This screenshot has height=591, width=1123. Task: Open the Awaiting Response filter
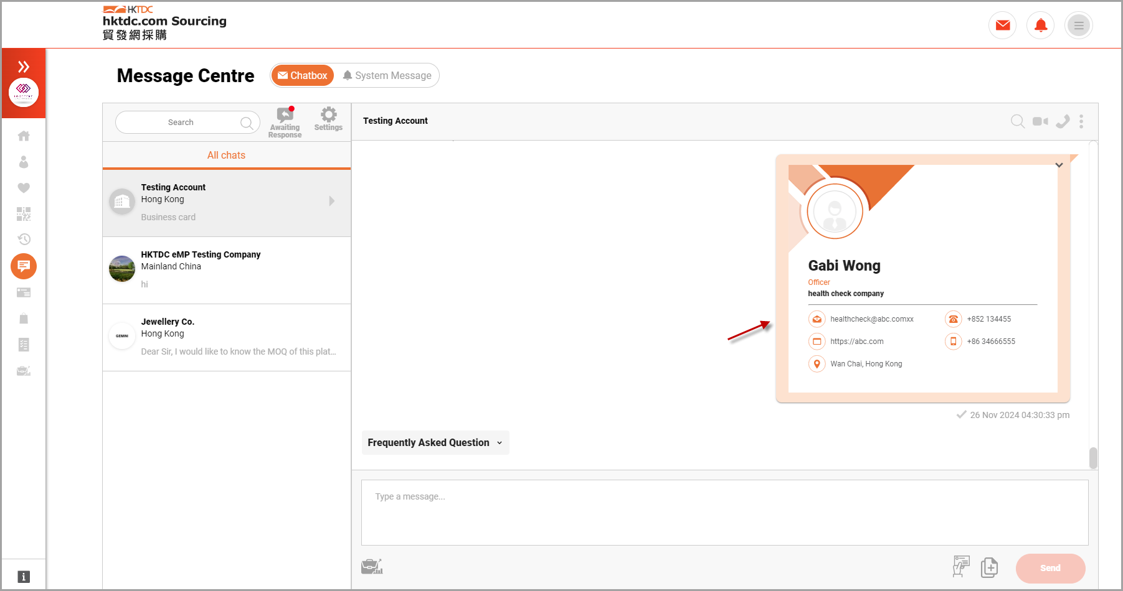(285, 122)
